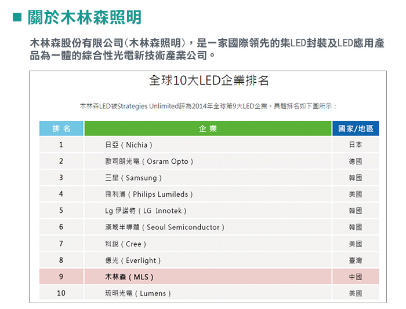Click 德國 in the Osram Opto row

point(356,161)
